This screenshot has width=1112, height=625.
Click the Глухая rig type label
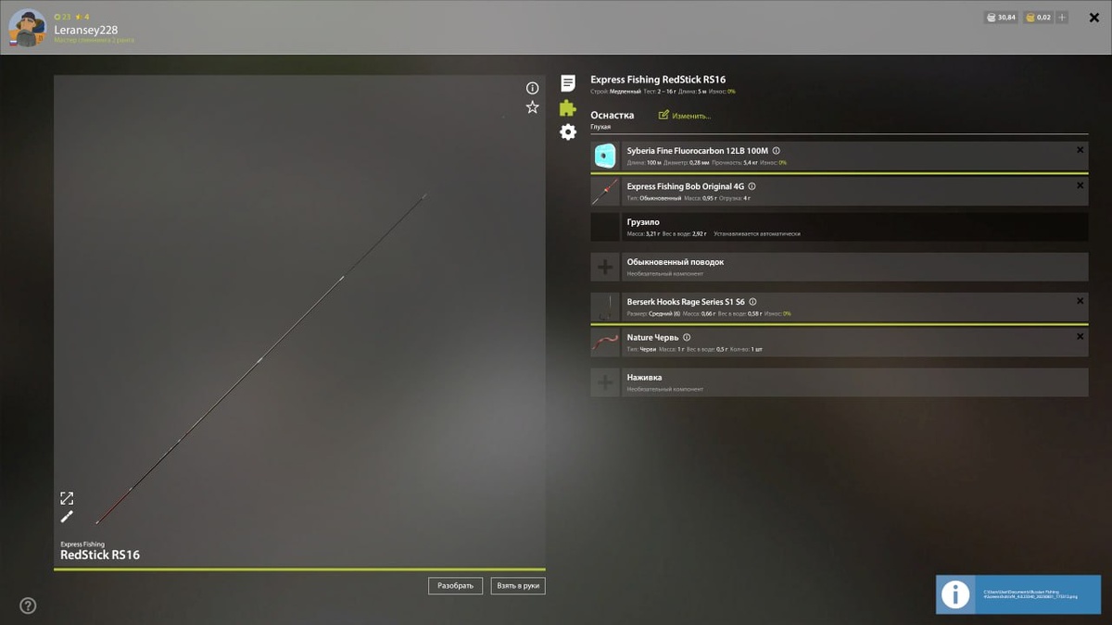coord(600,127)
